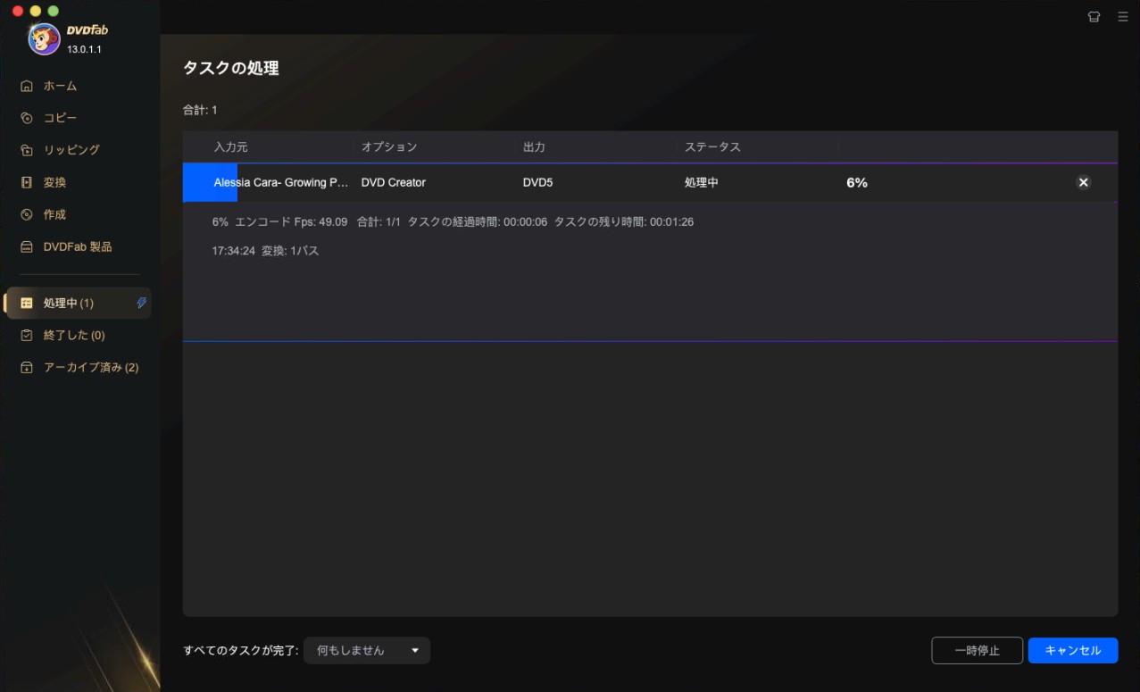1140x692 pixels.
Task: Click the home icon next to ホーム
Action: [x=27, y=86]
